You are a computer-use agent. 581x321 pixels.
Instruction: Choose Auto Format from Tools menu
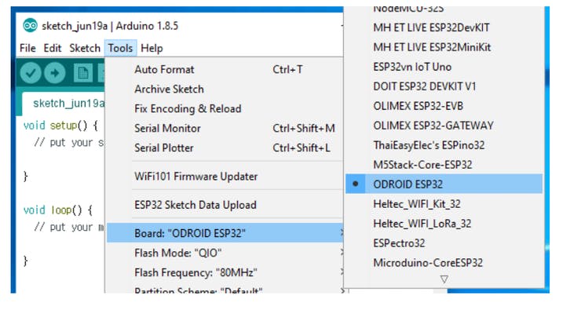tap(164, 69)
